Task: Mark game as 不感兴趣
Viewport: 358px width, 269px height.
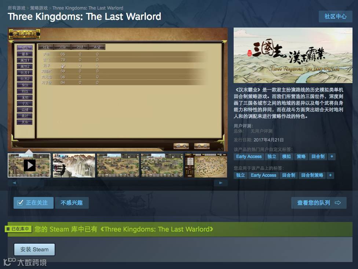Action: 72,202
